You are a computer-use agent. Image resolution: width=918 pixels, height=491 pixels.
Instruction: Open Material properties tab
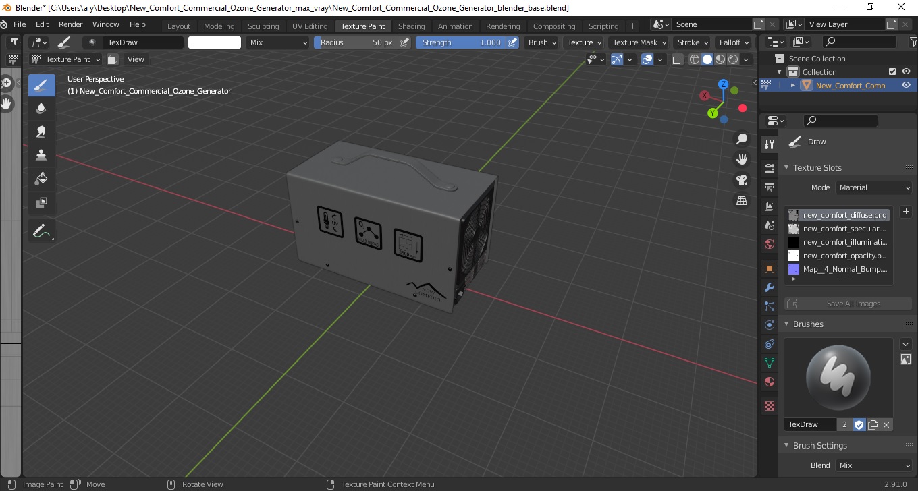coord(769,382)
